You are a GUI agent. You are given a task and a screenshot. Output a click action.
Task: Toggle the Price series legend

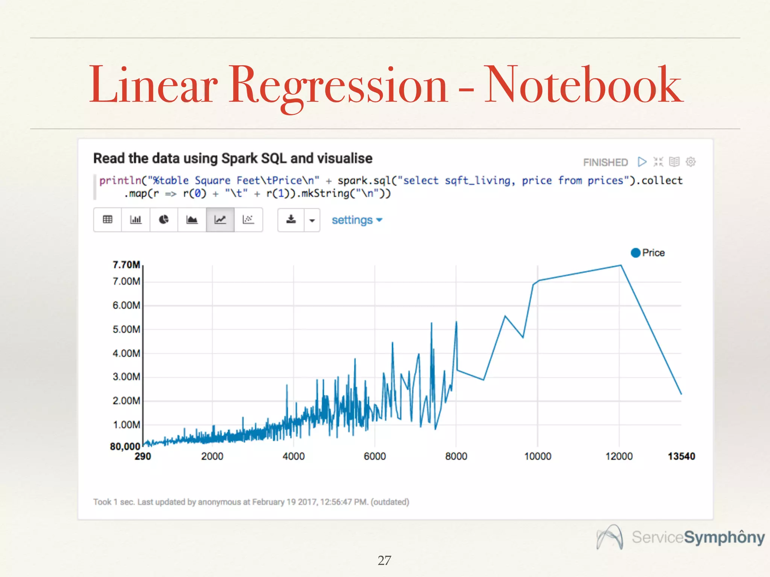[653, 253]
